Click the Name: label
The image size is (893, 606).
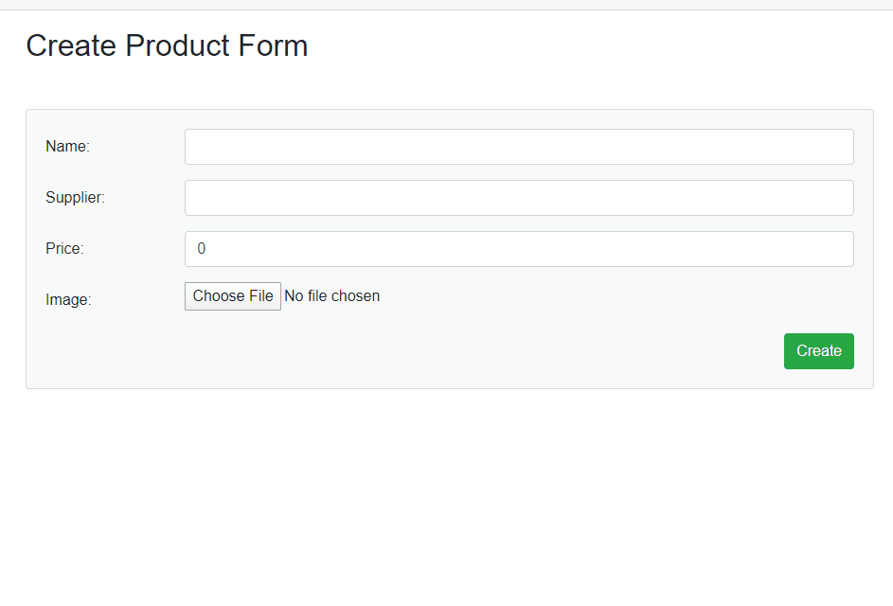tap(67, 147)
